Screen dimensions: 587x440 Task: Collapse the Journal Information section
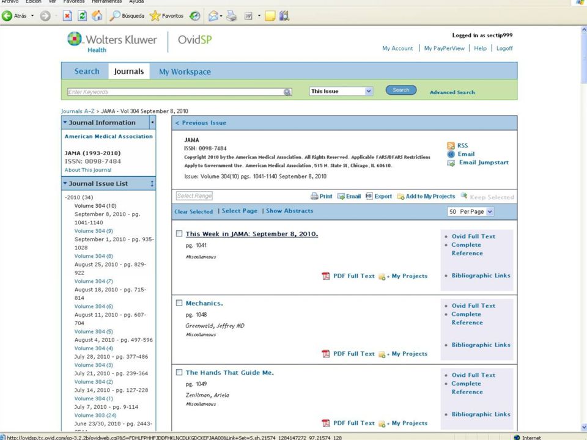(65, 122)
